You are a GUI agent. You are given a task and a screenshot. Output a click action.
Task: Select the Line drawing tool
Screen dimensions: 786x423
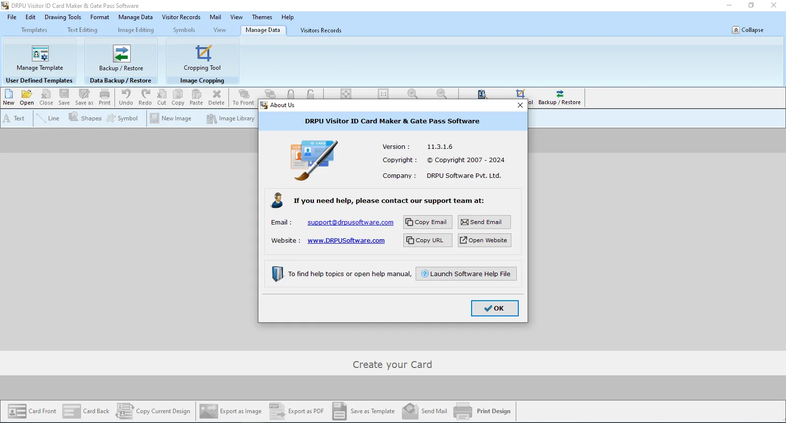tap(48, 118)
